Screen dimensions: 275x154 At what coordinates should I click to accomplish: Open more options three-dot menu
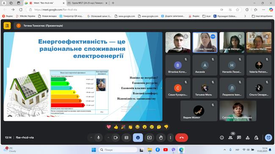pos(170,138)
